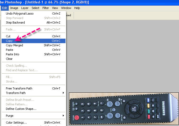Choose Paste Into menu entry
The image size is (179, 126).
pyautogui.click(x=34, y=54)
